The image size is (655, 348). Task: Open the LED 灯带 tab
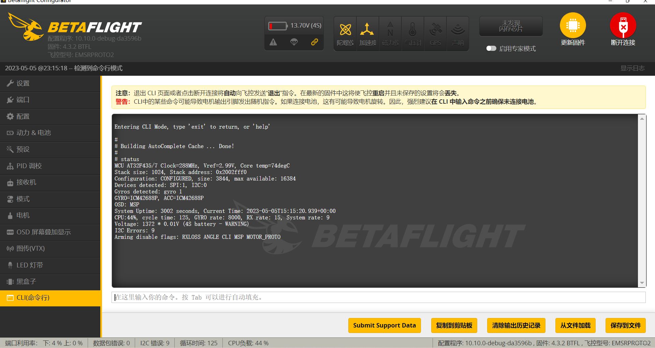pyautogui.click(x=50, y=265)
